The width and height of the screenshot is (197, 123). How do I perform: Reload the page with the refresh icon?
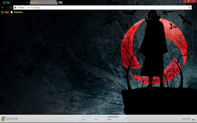(10, 7)
